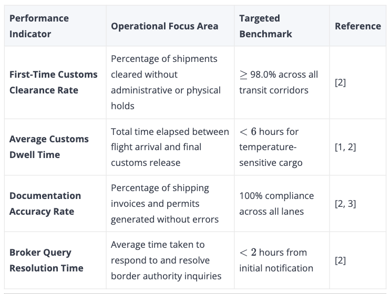This screenshot has height=294, width=391.
Task: Click the ≥ 98.0% transit corridors benchmark
Action: click(x=279, y=82)
